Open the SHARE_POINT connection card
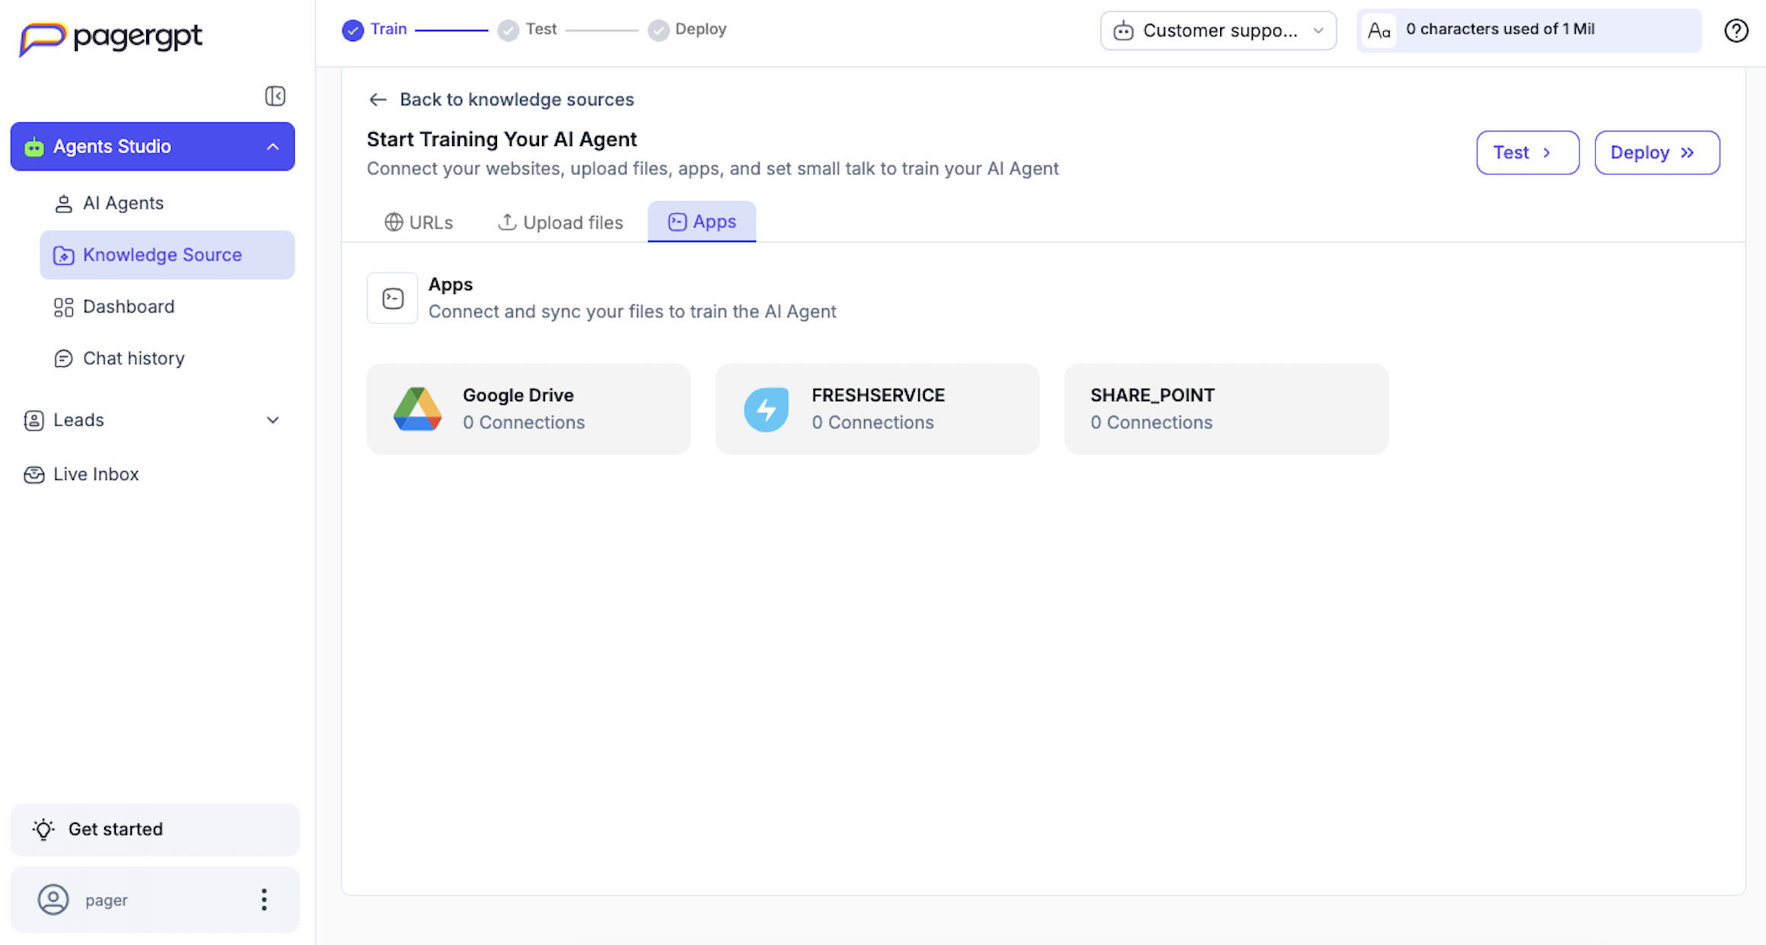This screenshot has height=945, width=1766. [1226, 409]
